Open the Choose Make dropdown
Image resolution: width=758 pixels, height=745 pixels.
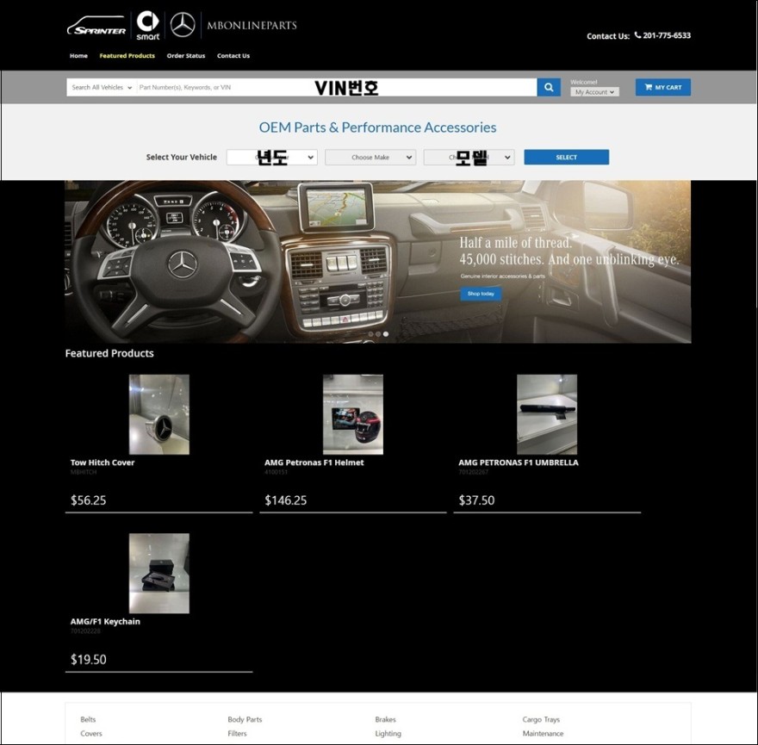[370, 157]
